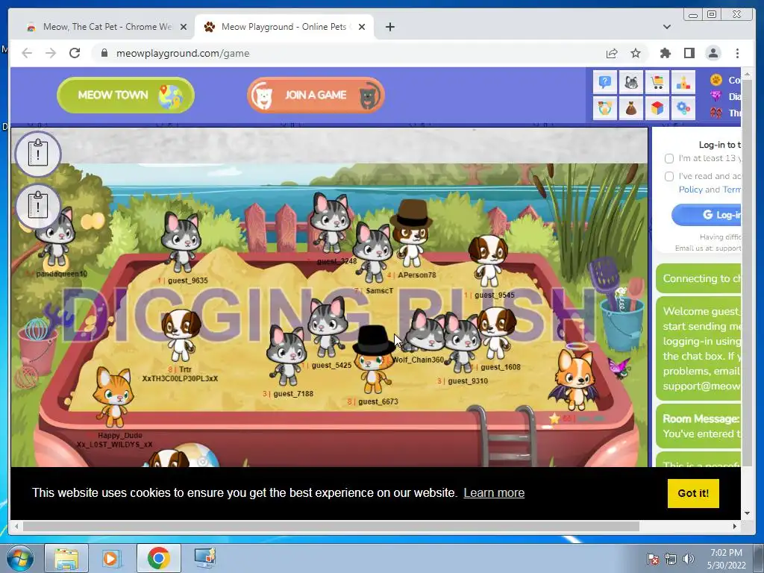Open the grey cat pet profile icon
This screenshot has height=573, width=764.
point(631,82)
